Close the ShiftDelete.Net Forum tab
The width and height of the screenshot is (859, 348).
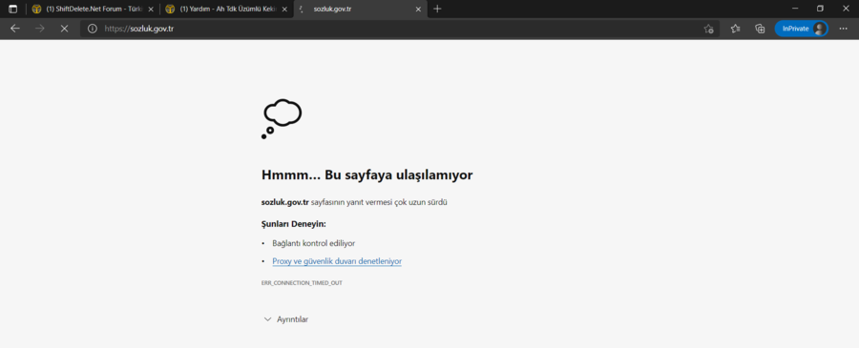[x=151, y=10]
